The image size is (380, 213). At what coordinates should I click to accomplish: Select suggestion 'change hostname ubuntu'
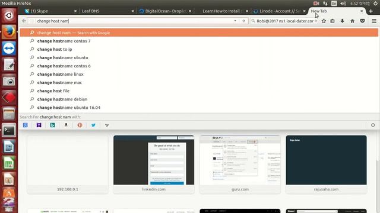[x=199, y=57]
